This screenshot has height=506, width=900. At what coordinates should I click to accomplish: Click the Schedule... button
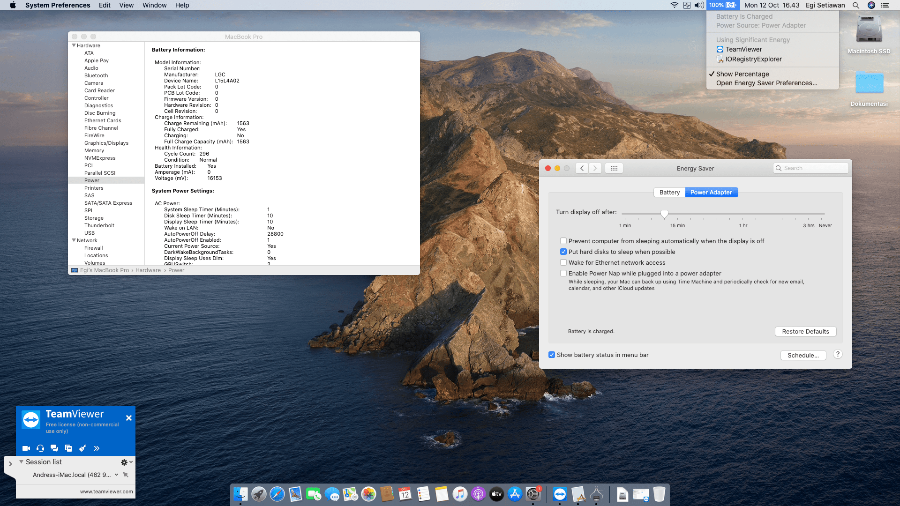[803, 355]
